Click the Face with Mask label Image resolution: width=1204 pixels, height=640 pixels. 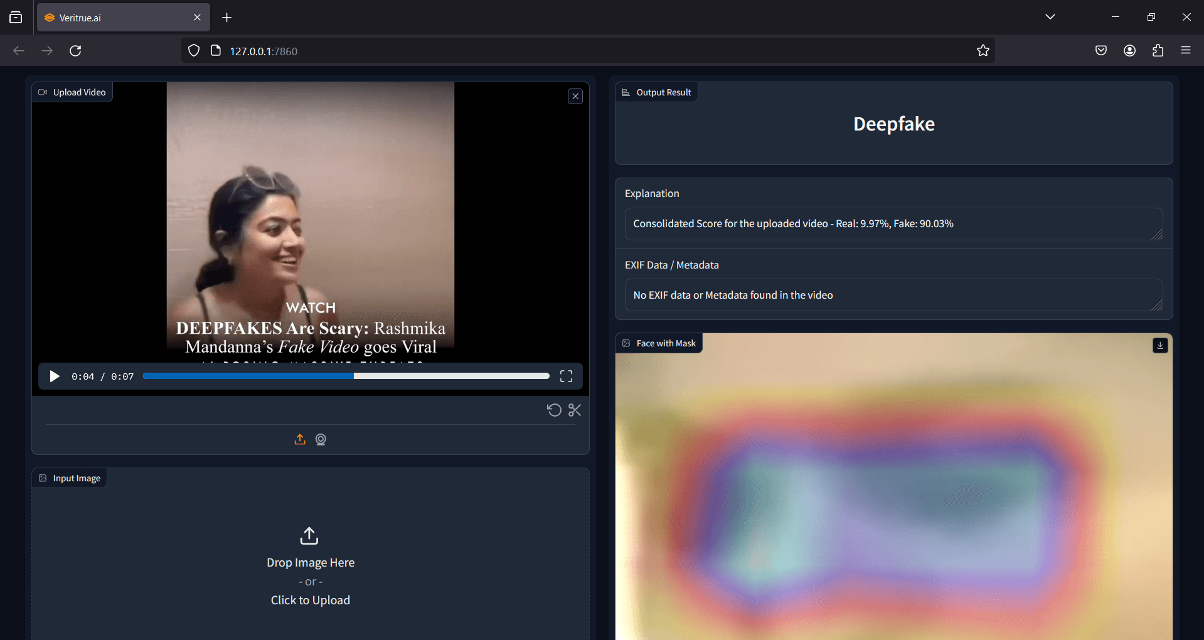[659, 343]
